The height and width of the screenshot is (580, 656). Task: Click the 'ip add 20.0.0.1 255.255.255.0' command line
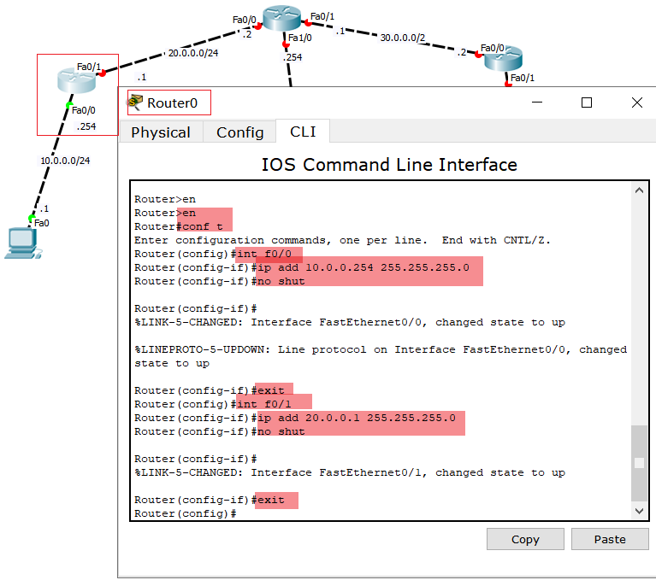[295, 418]
